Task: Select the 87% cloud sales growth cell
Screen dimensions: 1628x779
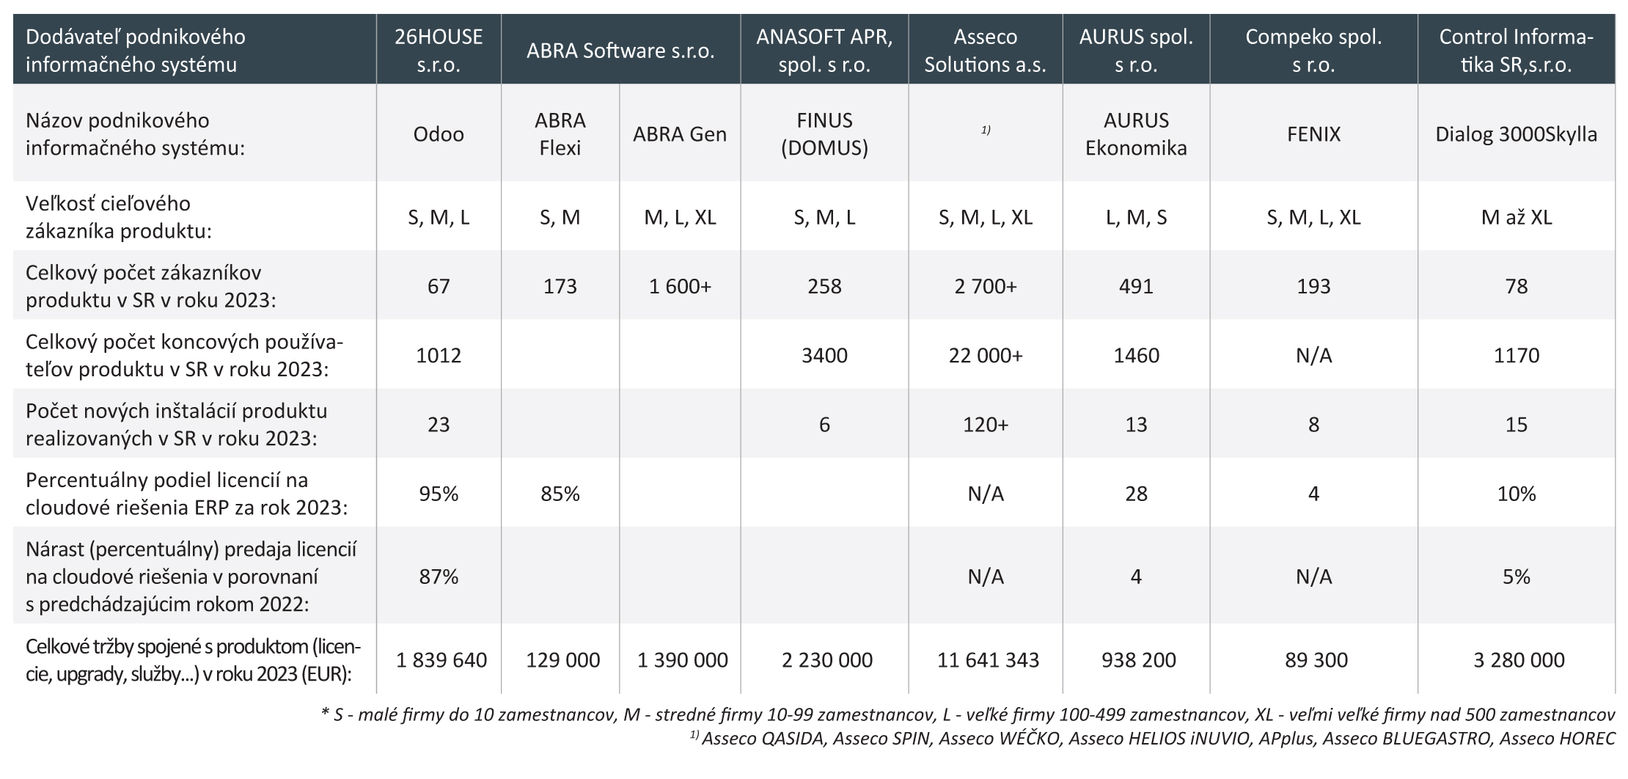Action: [439, 577]
